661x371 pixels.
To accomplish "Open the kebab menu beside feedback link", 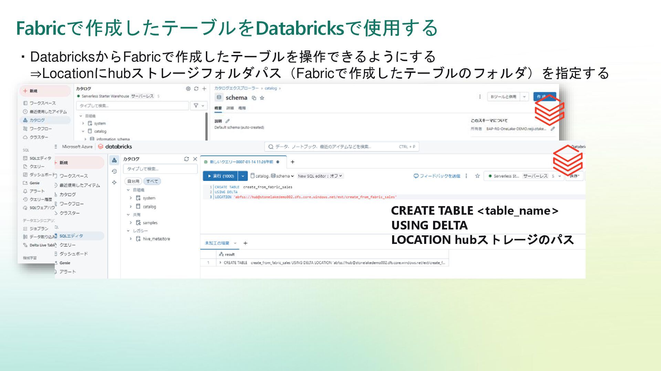I will pos(466,176).
